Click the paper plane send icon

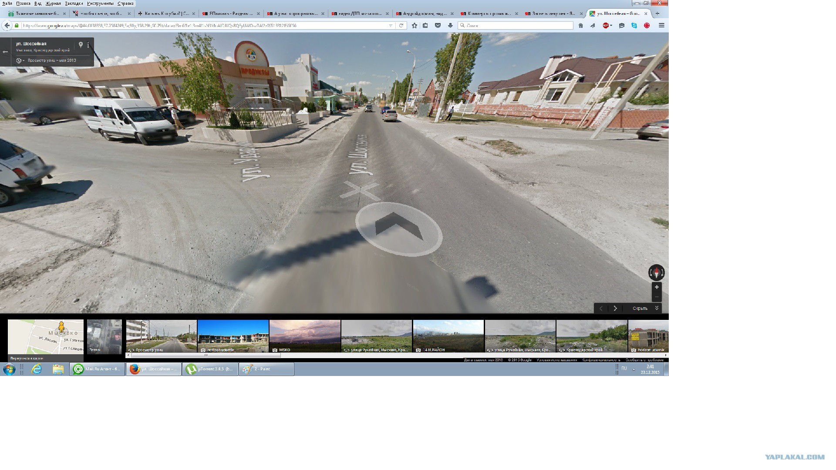pyautogui.click(x=593, y=26)
